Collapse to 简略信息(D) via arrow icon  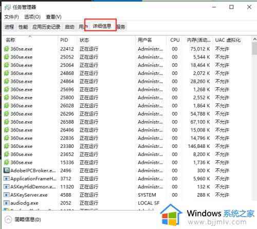point(8,219)
